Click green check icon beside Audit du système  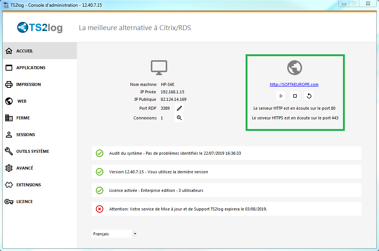[100, 153]
